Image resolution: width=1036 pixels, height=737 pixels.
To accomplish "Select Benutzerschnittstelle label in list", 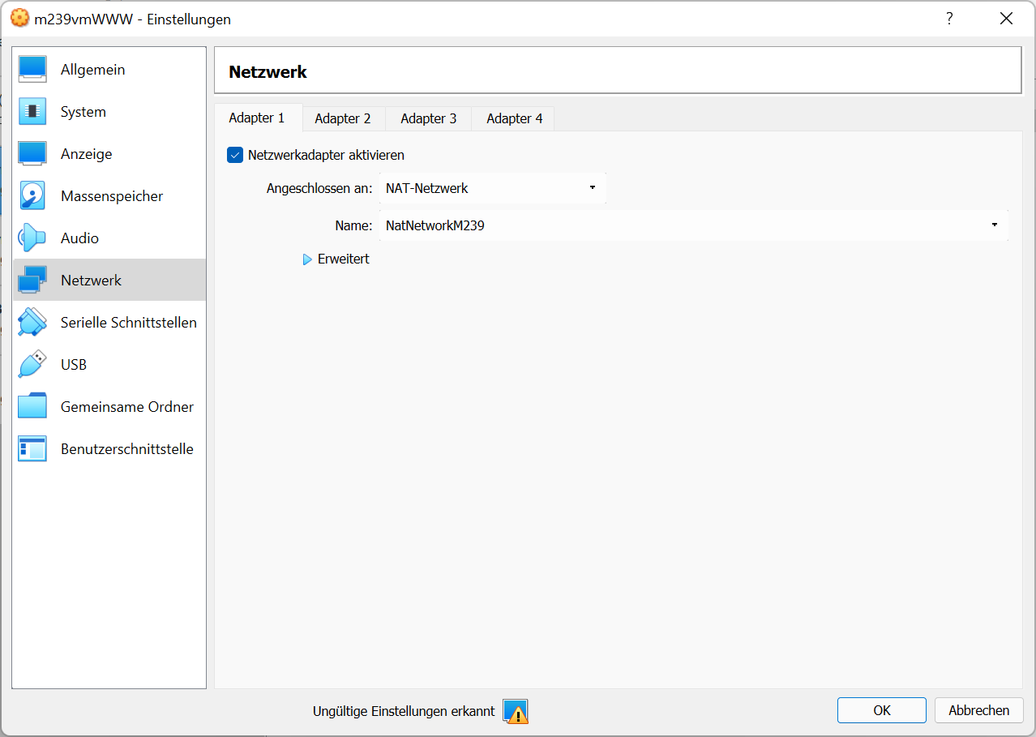I will (127, 449).
